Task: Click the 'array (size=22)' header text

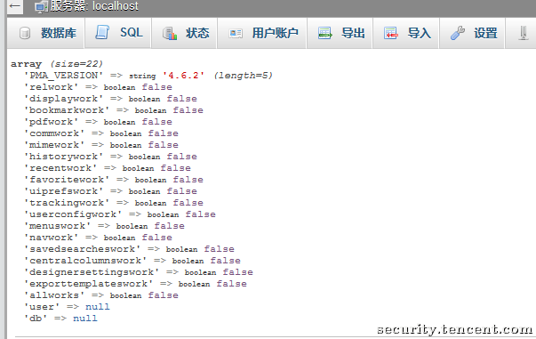Action: (x=57, y=64)
